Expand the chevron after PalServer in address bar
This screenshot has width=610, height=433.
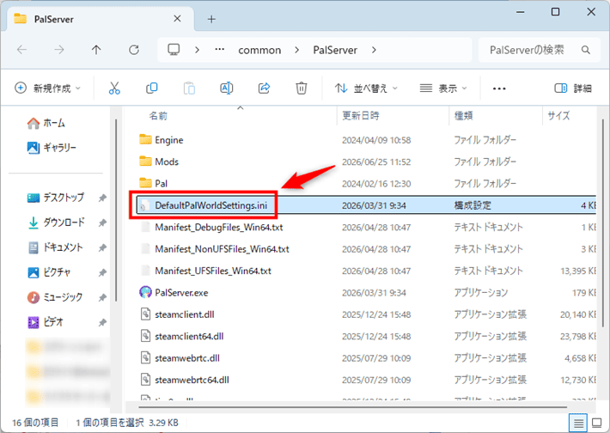374,50
